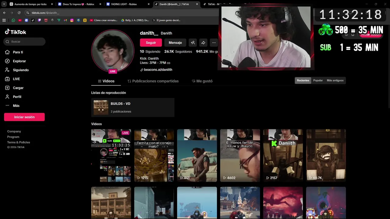
Task: Click the profile avatar with LIVE badge
Action: (113, 51)
